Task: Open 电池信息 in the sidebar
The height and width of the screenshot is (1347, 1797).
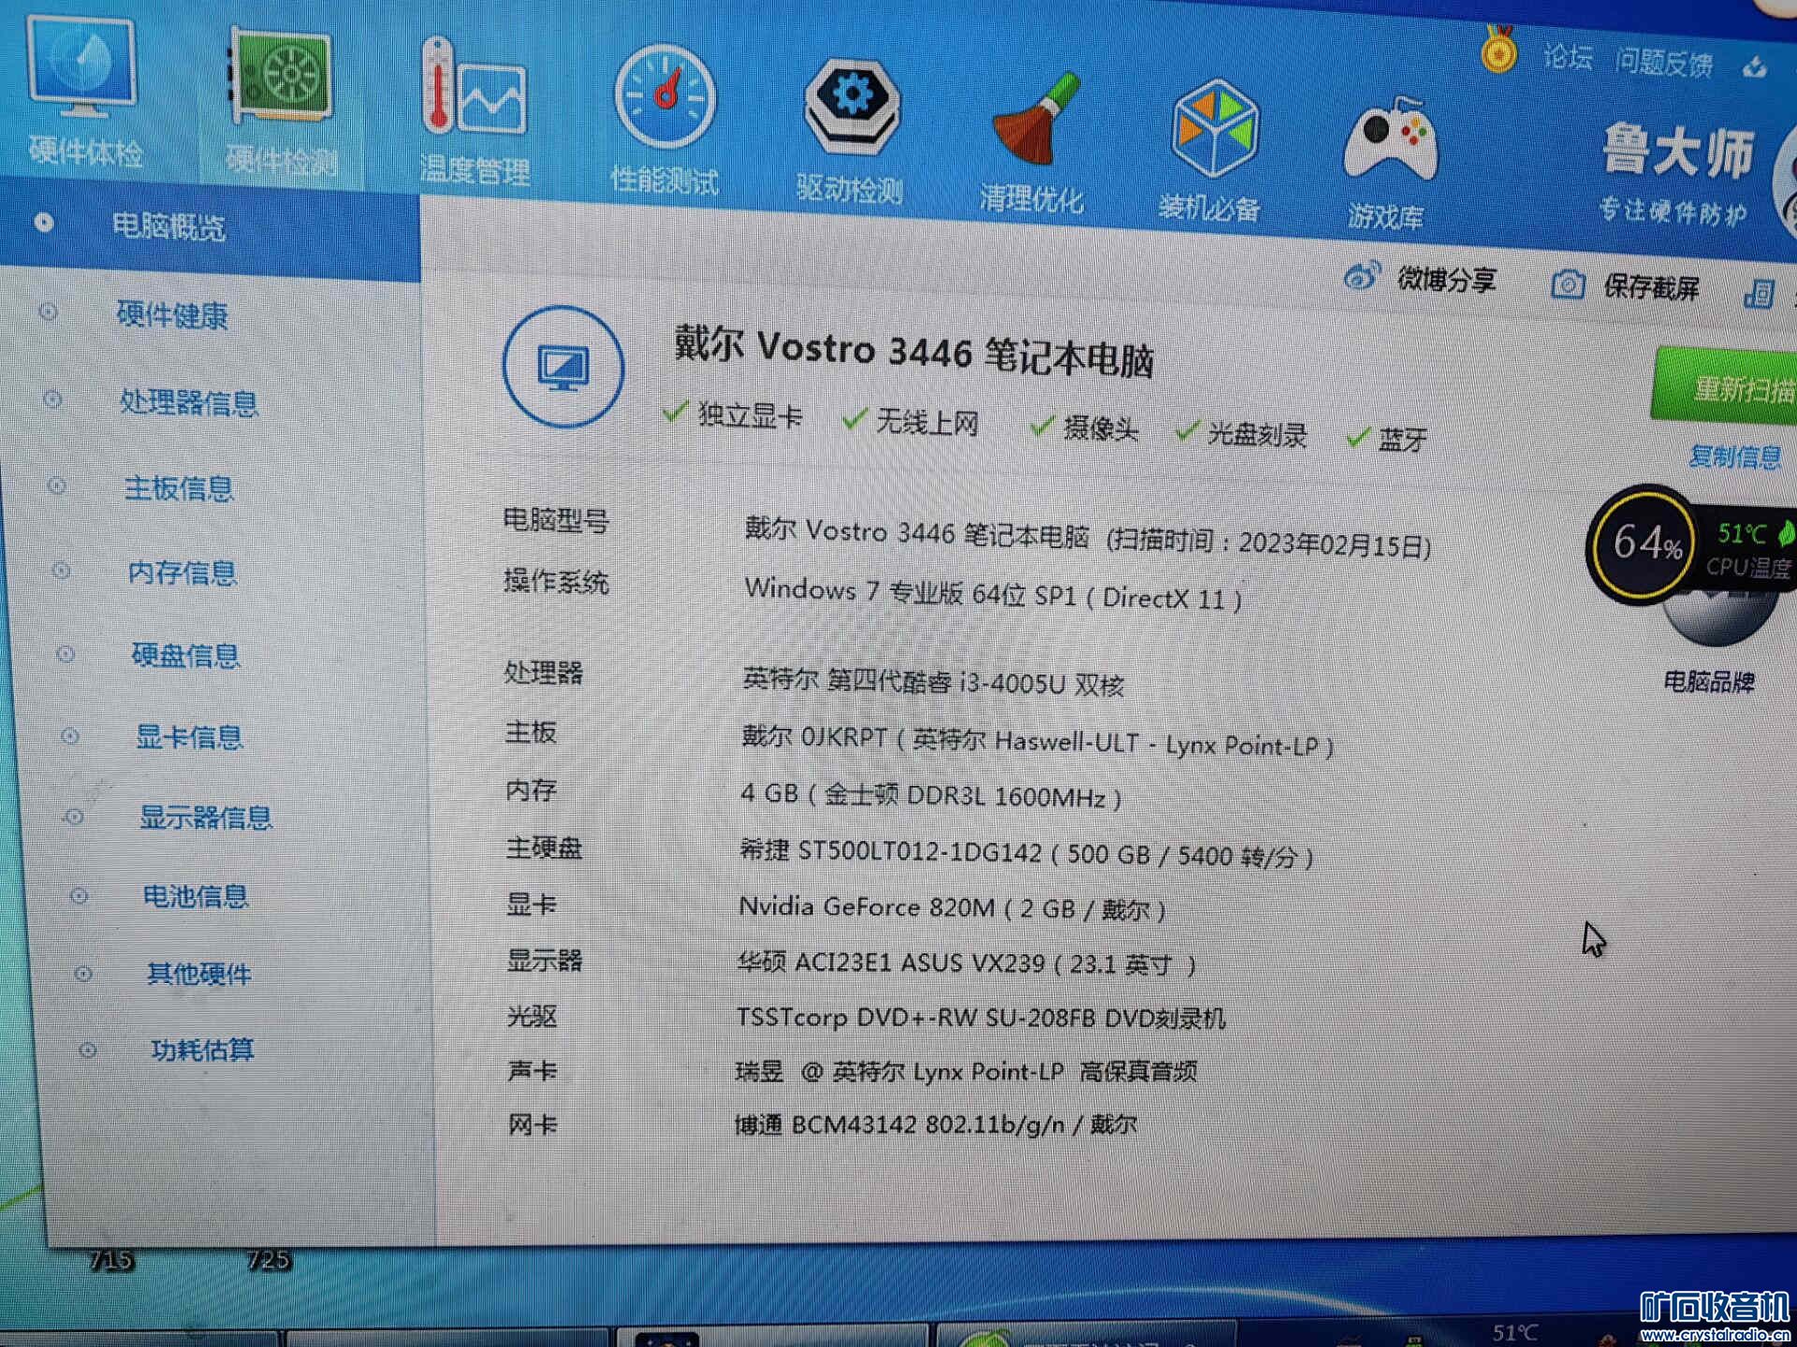Action: pyautogui.click(x=196, y=896)
